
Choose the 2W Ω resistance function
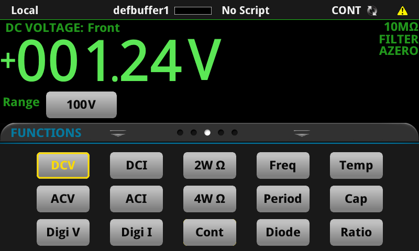point(210,165)
